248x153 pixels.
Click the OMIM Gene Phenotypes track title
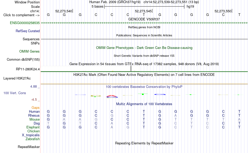[x=144, y=48]
